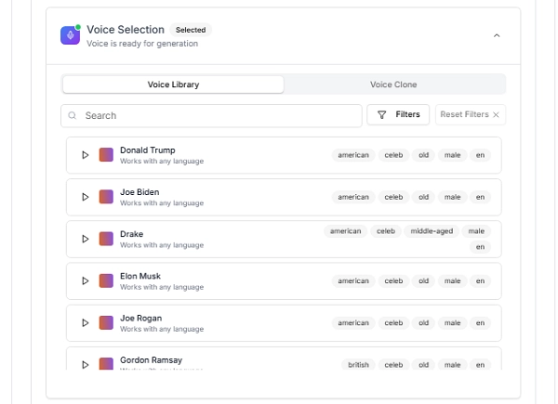Click the celeb tag on Donald Trump
The height and width of the screenshot is (404, 558).
393,155
